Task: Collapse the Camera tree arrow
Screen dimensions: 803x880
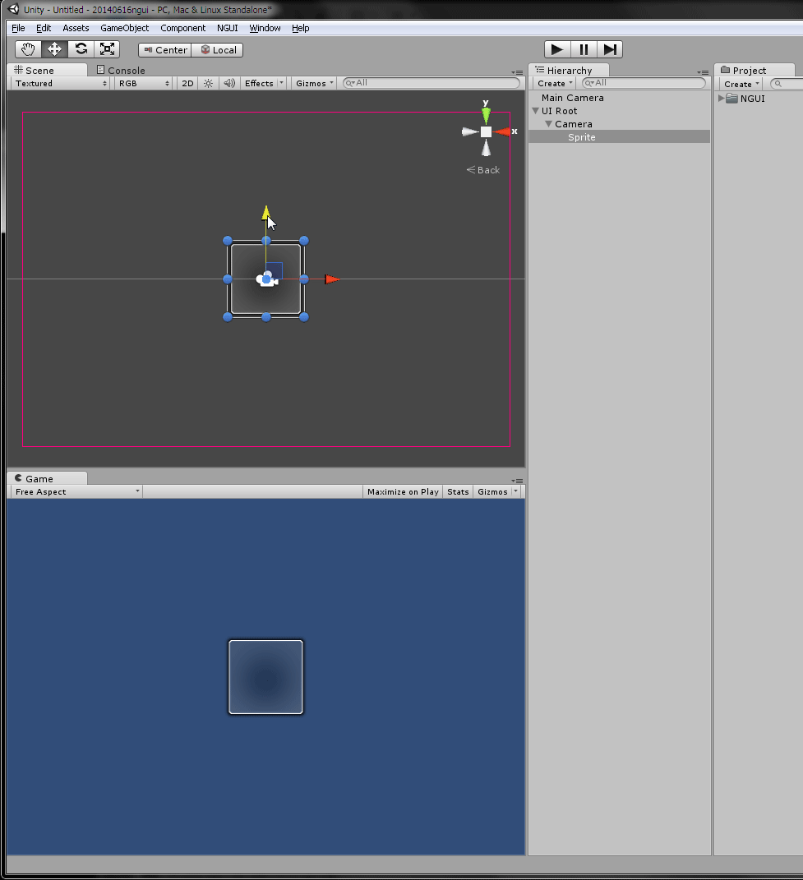Action: coord(549,124)
